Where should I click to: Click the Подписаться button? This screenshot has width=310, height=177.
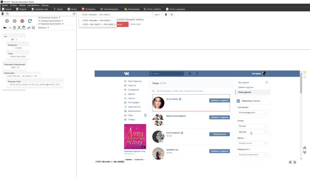point(219,134)
